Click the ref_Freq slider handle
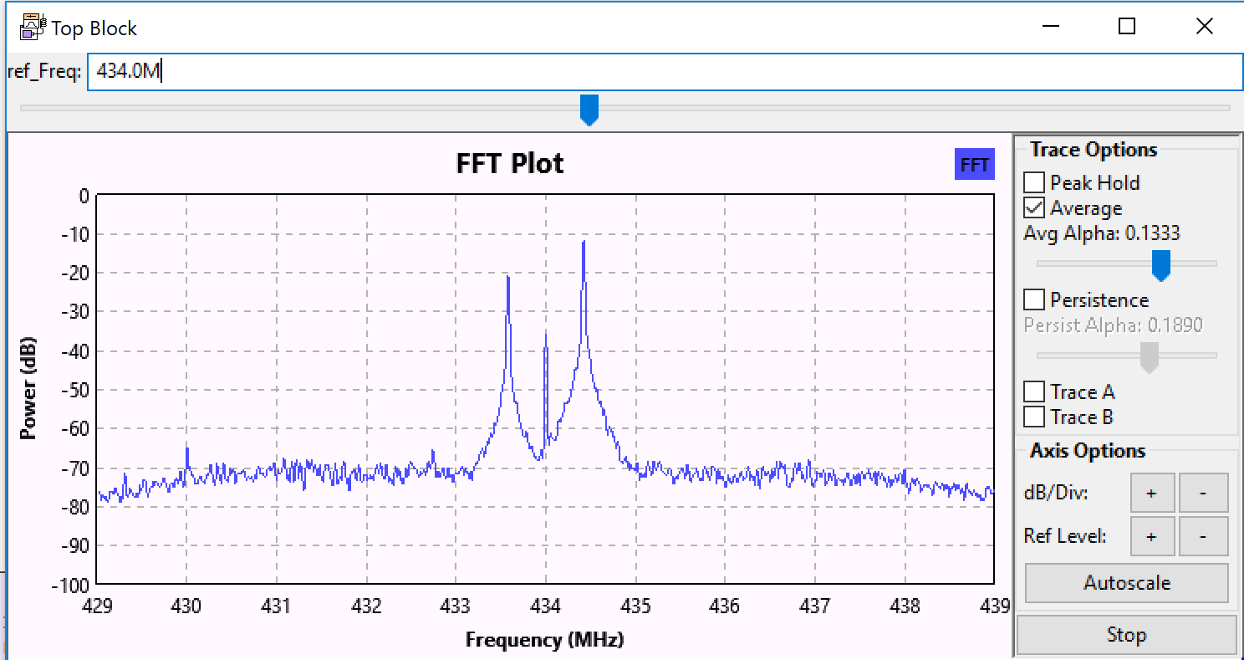Image resolution: width=1244 pixels, height=660 pixels. tap(589, 110)
